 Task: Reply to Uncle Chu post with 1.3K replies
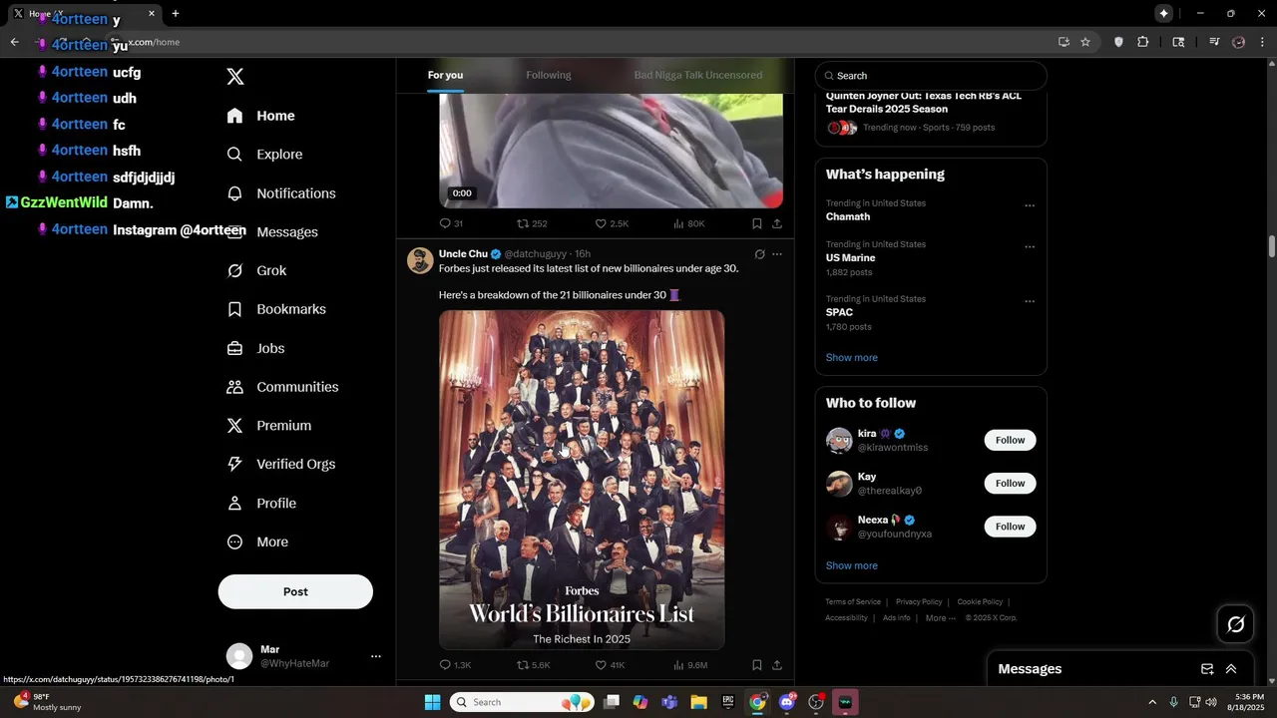coord(455,665)
